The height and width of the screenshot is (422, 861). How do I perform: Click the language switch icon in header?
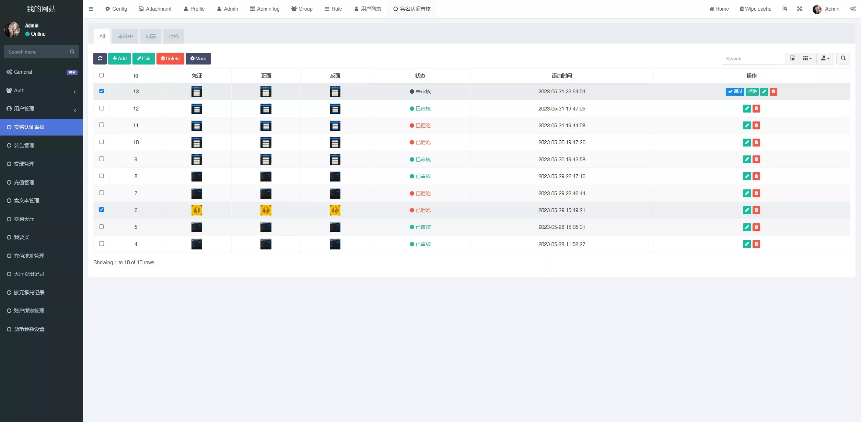(784, 9)
